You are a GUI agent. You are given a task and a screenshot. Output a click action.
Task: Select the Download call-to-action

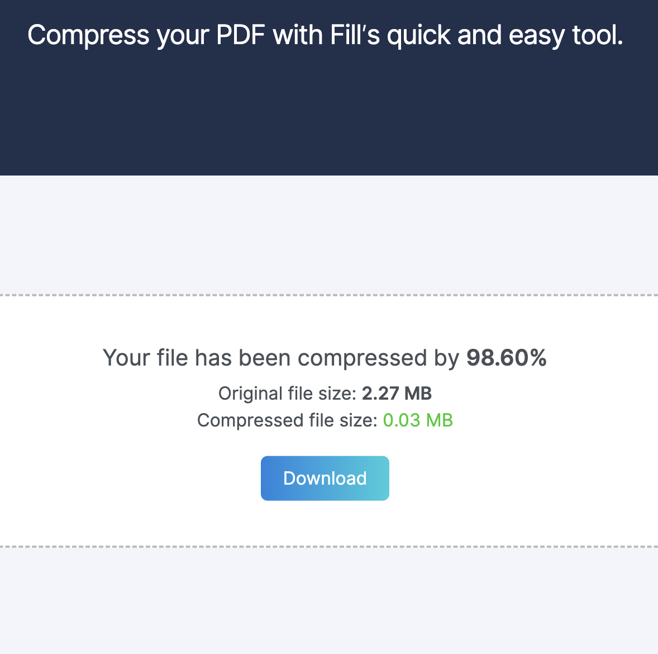point(325,478)
